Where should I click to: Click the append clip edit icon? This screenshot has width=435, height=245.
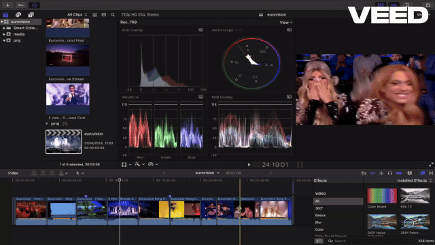pos(52,173)
